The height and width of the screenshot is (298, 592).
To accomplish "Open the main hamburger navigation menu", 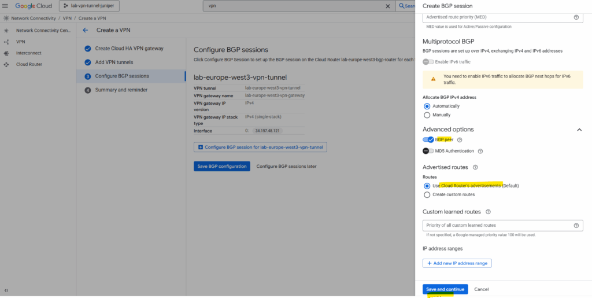I will click(x=5, y=6).
